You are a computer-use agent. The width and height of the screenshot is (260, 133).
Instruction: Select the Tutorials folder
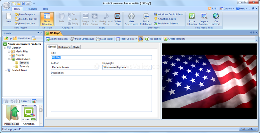pos(24,66)
